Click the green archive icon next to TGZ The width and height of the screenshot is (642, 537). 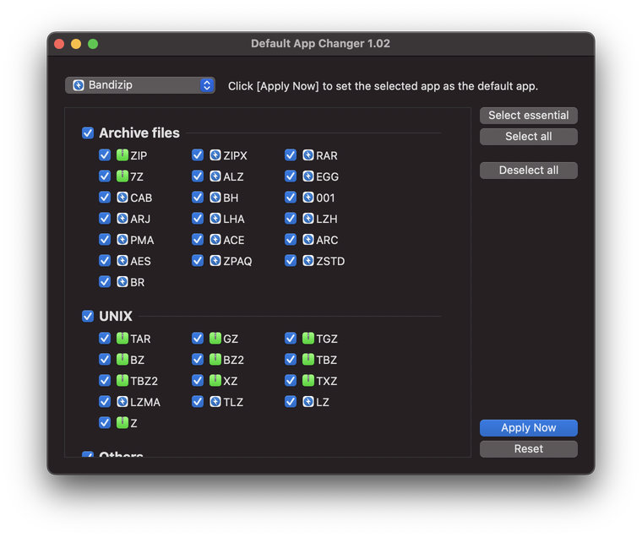click(307, 338)
